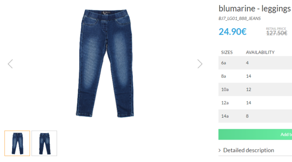Choose the 6a size row
This screenshot has height=162, width=292.
(x=255, y=63)
